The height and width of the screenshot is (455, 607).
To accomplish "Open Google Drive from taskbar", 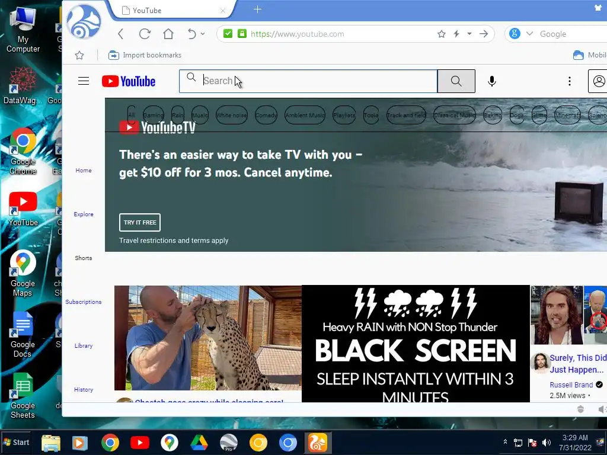I will tap(199, 443).
